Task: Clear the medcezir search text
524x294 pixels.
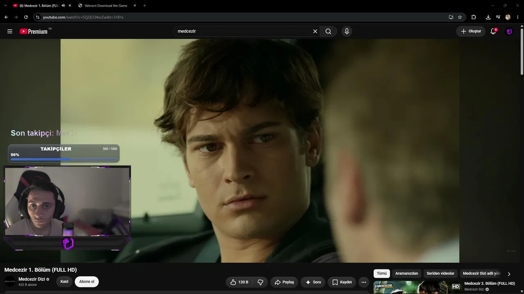Action: (x=315, y=31)
